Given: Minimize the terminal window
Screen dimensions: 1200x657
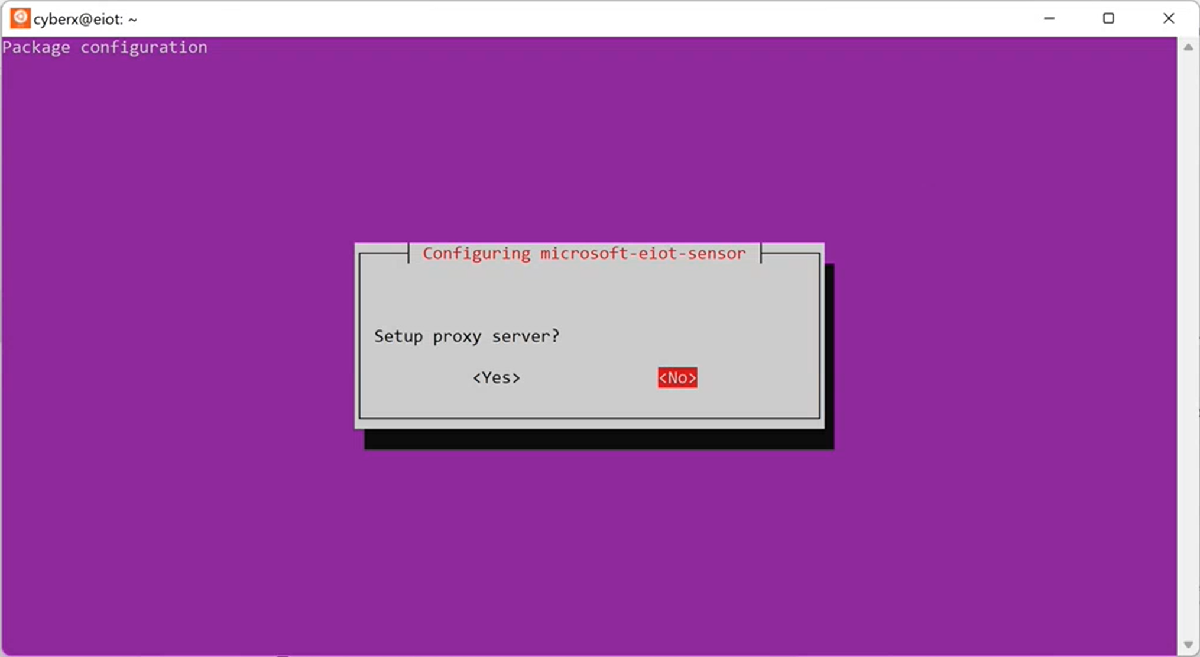Looking at the screenshot, I should point(1050,18).
